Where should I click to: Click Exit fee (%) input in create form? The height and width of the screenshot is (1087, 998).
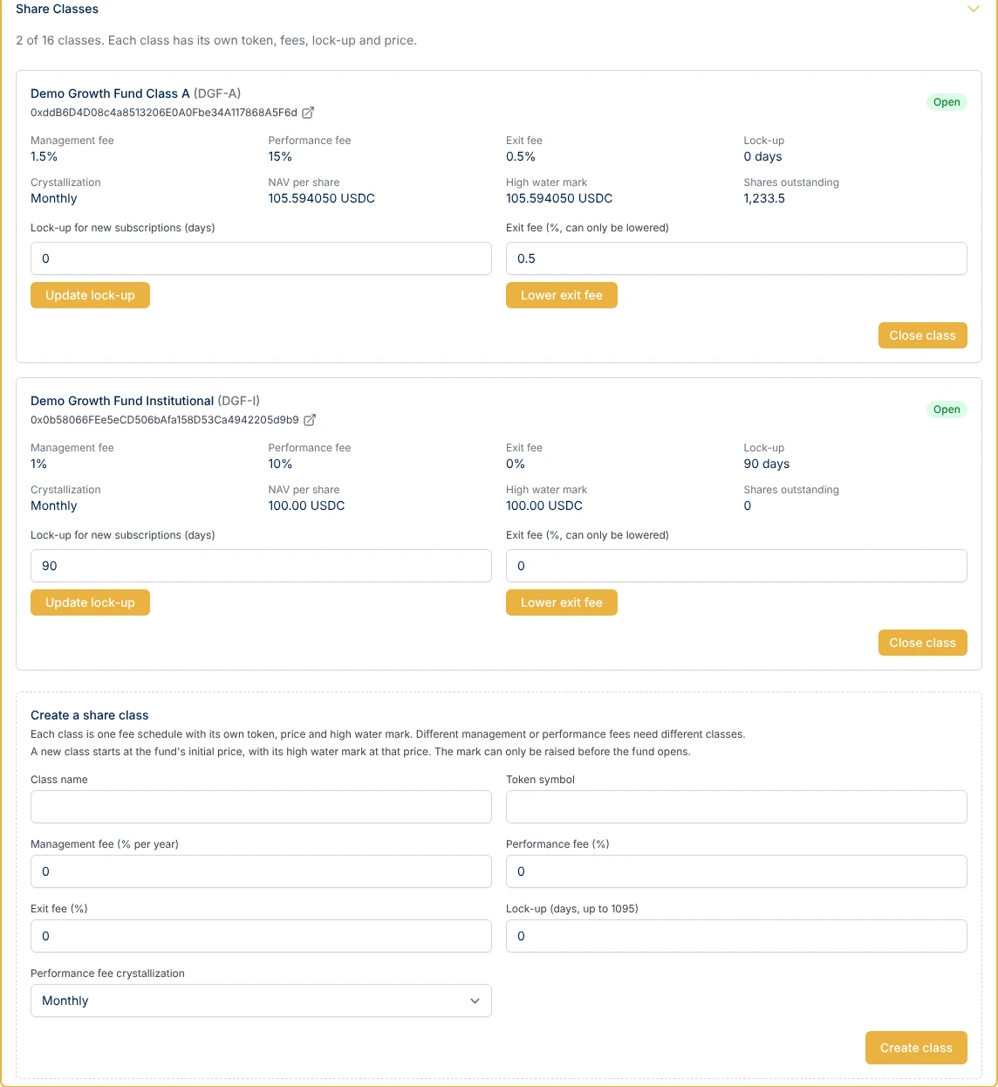[261, 936]
